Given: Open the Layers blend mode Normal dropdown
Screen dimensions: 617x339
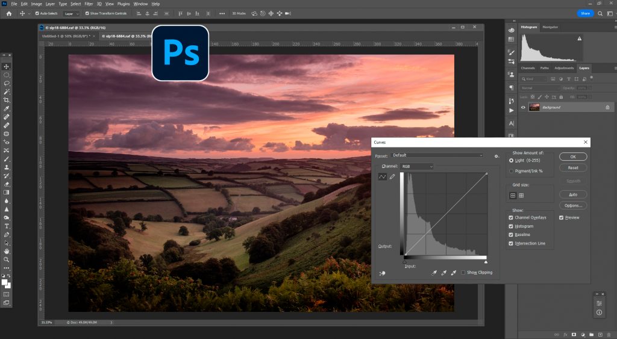Looking at the screenshot, I should (540, 88).
